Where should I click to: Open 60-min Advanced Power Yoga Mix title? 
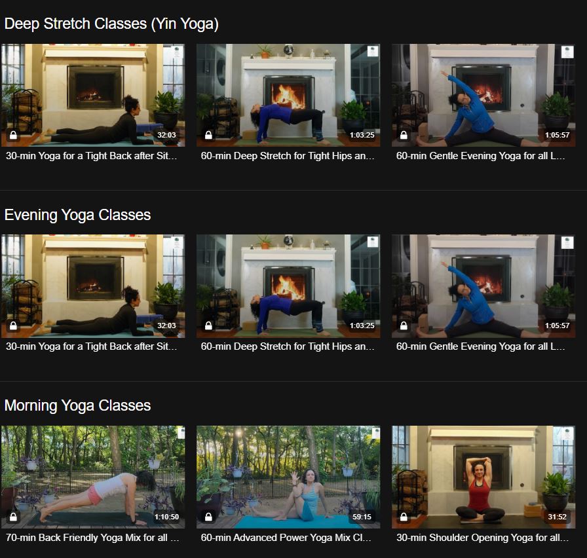286,538
